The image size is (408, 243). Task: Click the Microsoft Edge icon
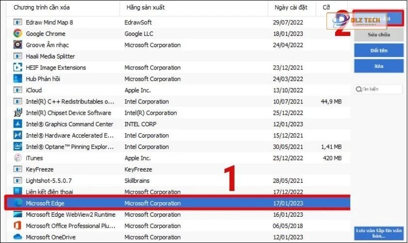click(x=18, y=203)
